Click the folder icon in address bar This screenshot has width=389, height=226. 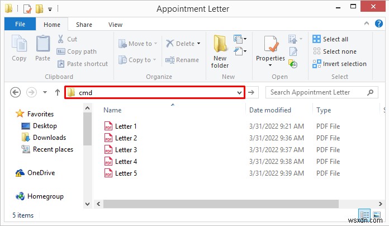[72, 93]
